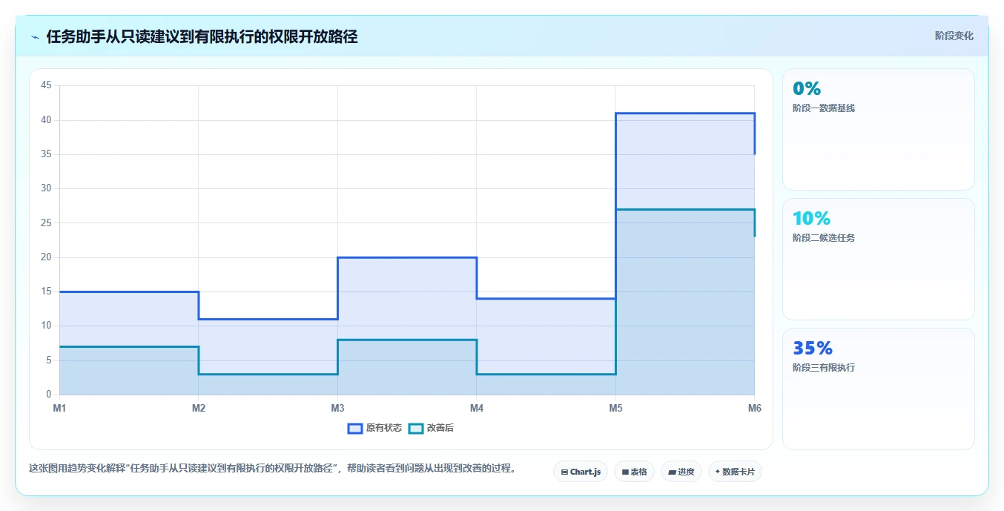This screenshot has height=511, width=1004.
Task: Click the M1 x-axis label
Action: pos(60,408)
